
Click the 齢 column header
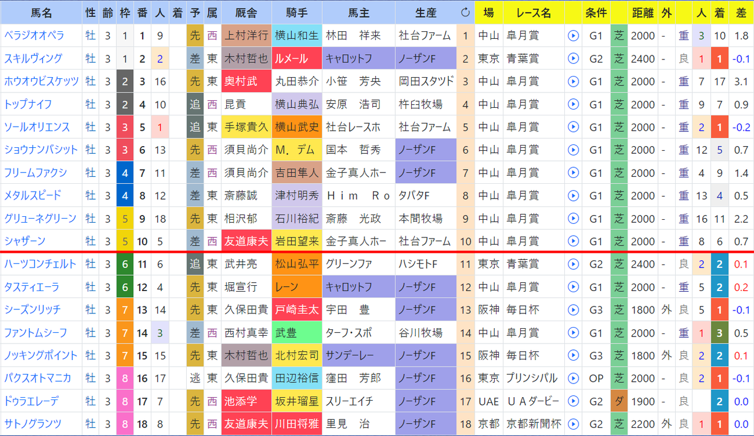pos(108,12)
